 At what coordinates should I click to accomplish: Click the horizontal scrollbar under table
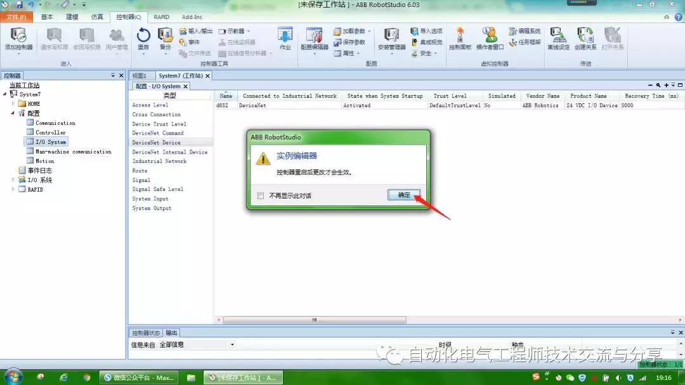tap(315, 320)
